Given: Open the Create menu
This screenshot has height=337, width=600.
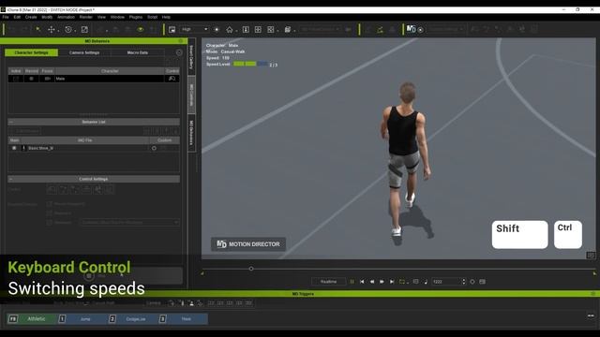Looking at the screenshot, I should pos(31,17).
